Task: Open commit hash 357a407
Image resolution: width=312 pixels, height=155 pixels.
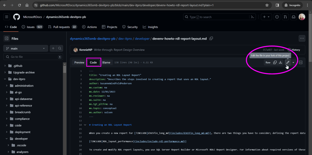Action: click(x=268, y=50)
